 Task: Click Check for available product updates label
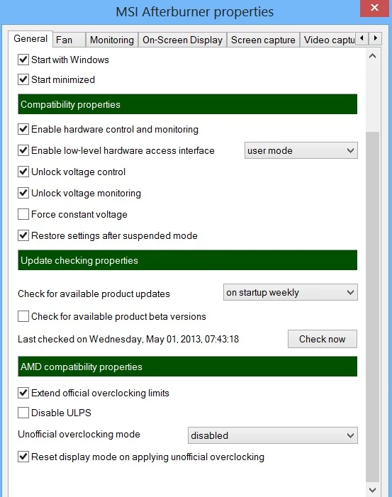(x=94, y=294)
